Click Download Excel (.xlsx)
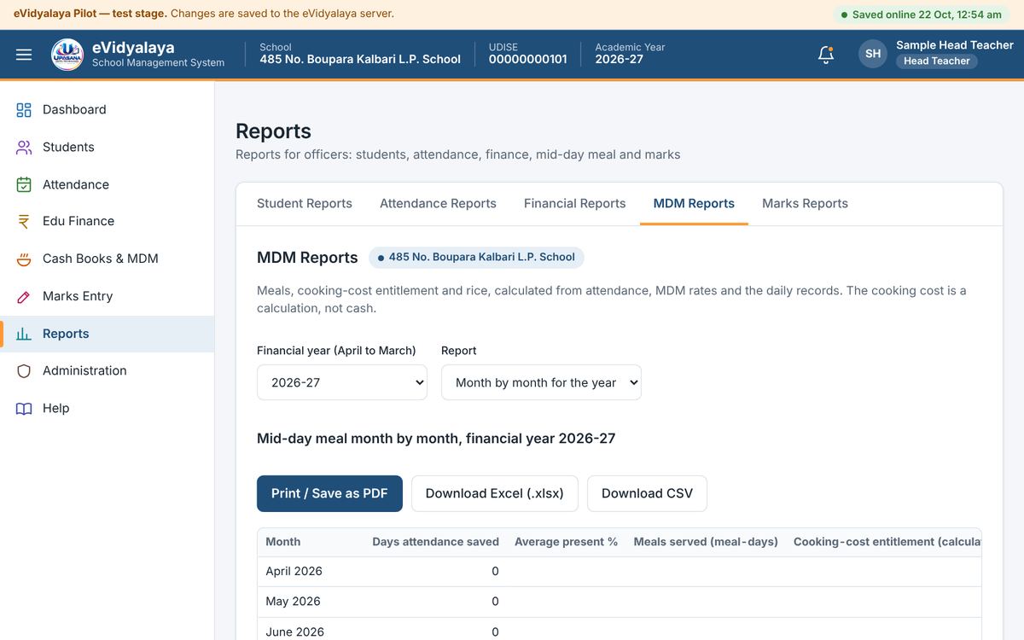Screen dimensions: 1024x640 [x=495, y=493]
